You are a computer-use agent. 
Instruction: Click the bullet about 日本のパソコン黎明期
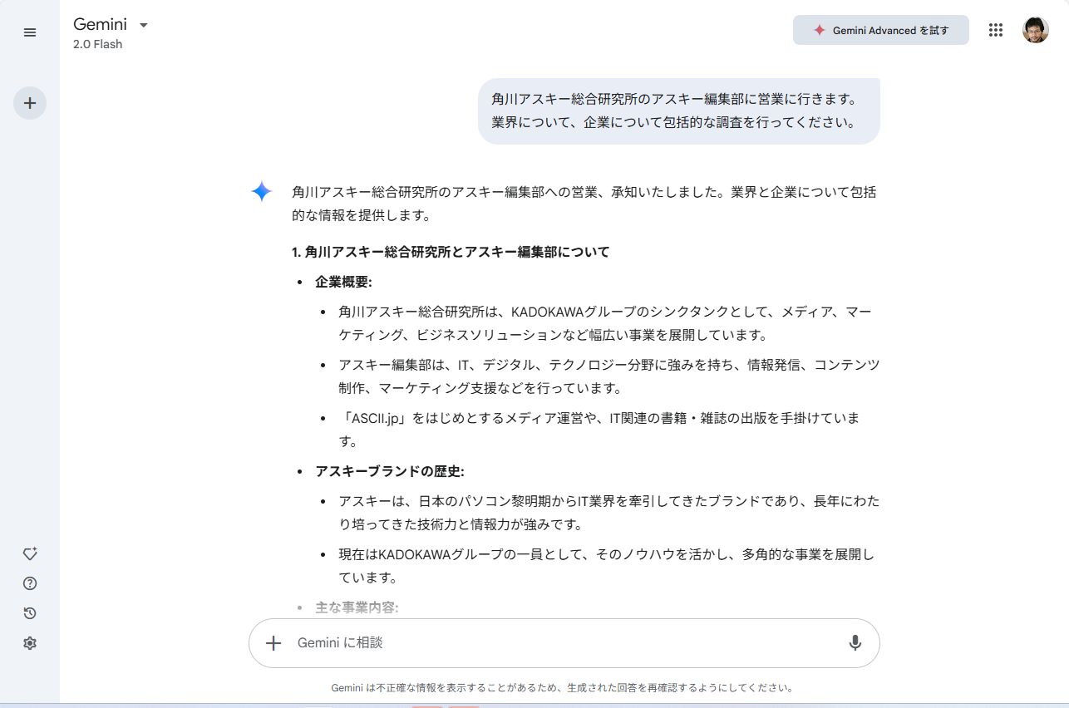[x=609, y=513]
